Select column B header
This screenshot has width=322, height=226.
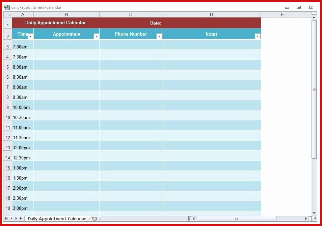tap(66, 14)
